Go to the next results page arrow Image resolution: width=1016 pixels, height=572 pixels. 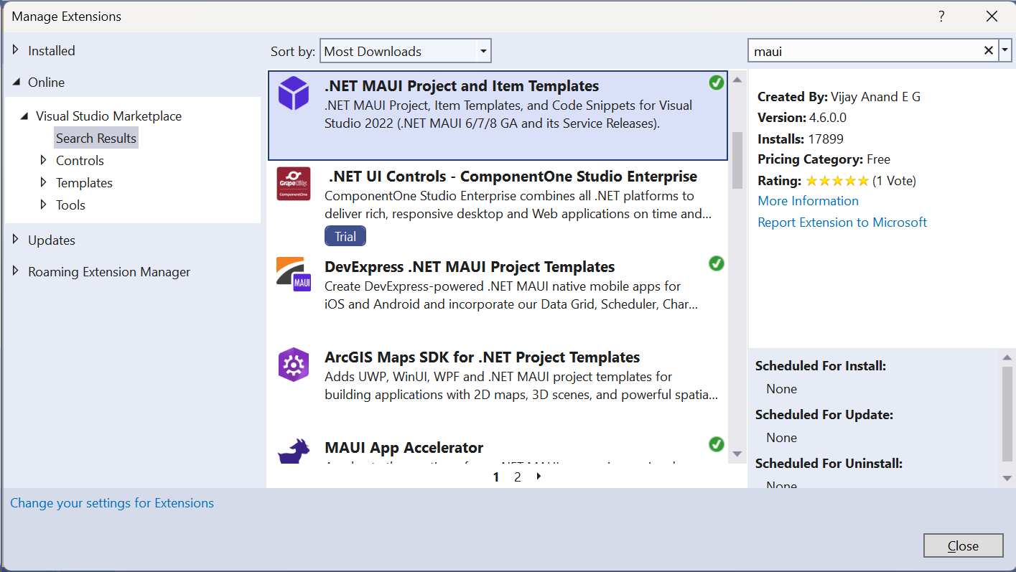point(539,476)
